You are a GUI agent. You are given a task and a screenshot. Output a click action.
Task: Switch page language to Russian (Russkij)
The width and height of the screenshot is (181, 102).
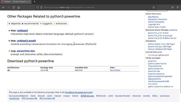pyautogui.click(x=122, y=96)
